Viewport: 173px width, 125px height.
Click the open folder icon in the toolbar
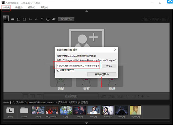click(13, 19)
